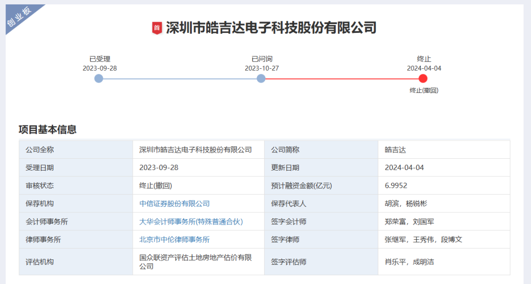Click the 签字会计师 names 郑荣富，刘国军
Screen dimensions: 531x284
[x=409, y=222]
